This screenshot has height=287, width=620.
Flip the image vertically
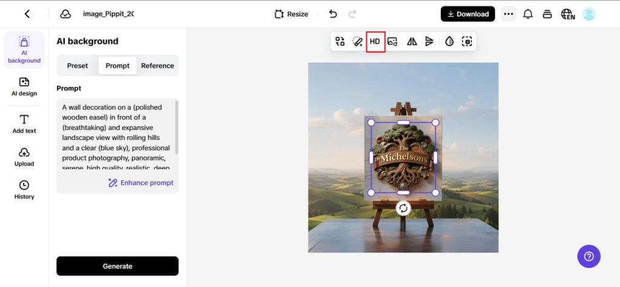pos(429,41)
